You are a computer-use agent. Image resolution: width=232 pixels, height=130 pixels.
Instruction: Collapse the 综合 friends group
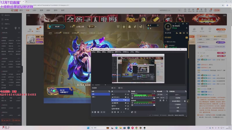[x=165, y=42]
